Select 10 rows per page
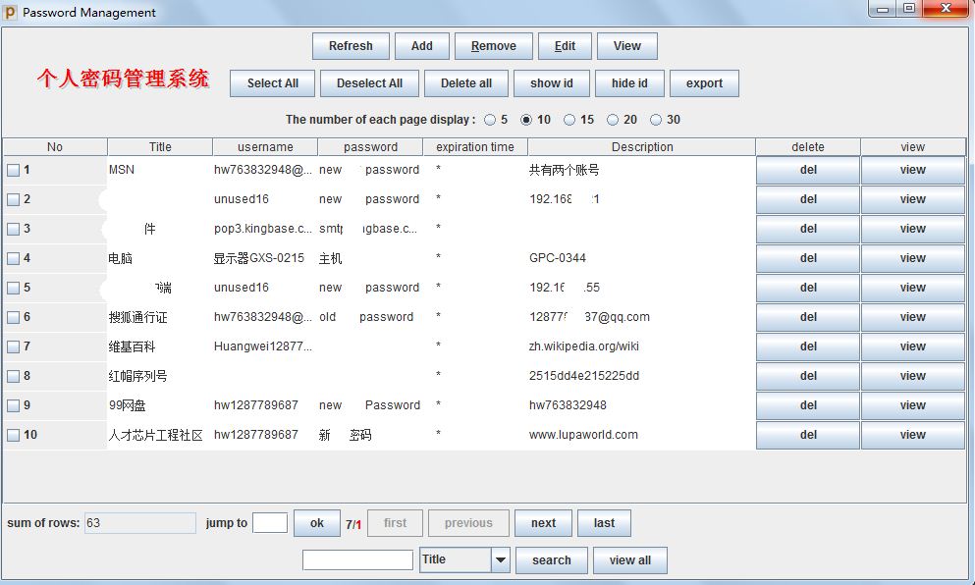975x585 pixels. tap(526, 120)
